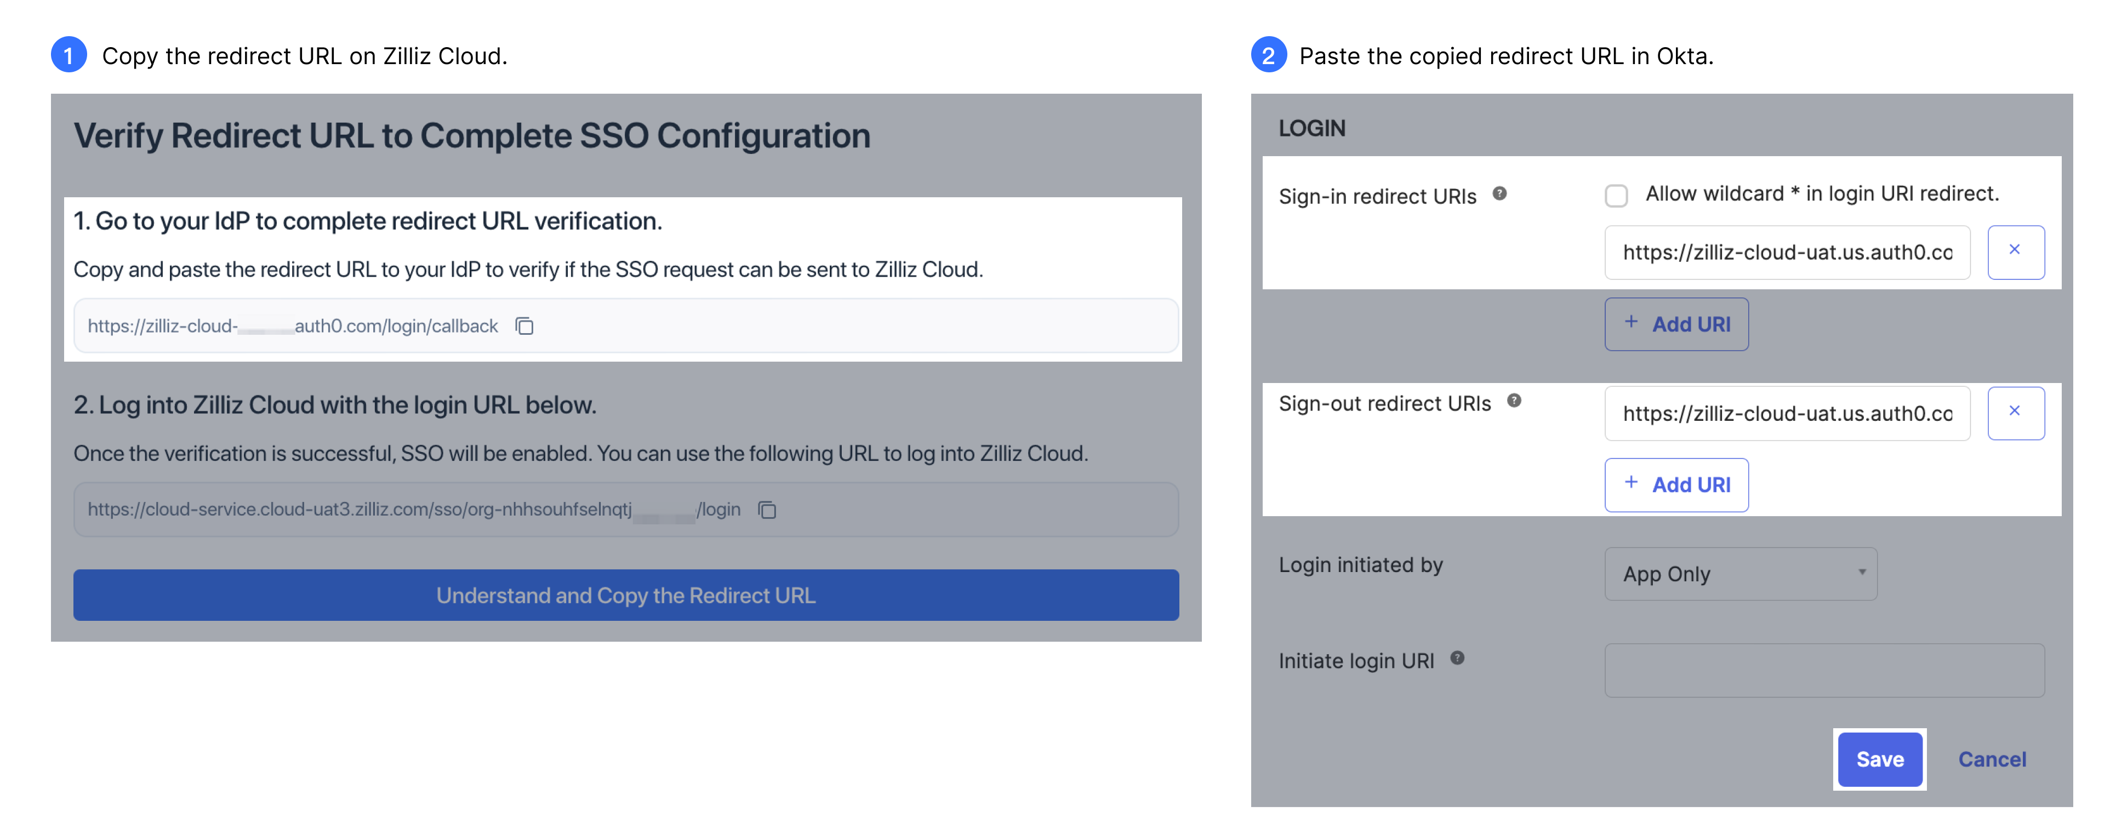Save the Okta login settings
The width and height of the screenshot is (2116, 840).
tap(1879, 759)
